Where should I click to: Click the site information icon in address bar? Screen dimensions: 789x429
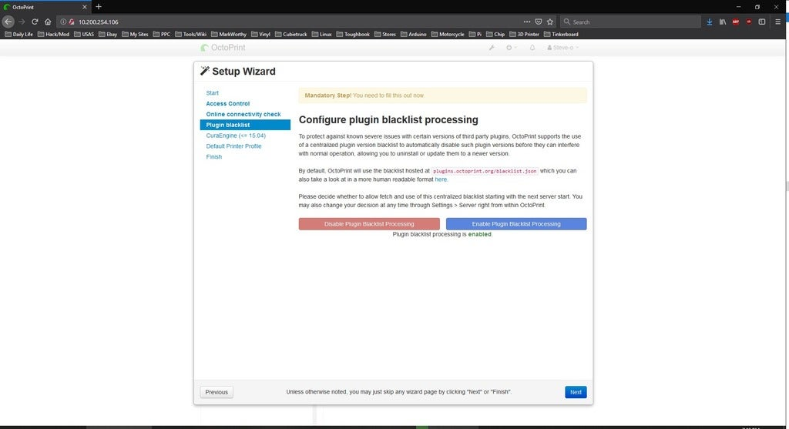click(63, 22)
